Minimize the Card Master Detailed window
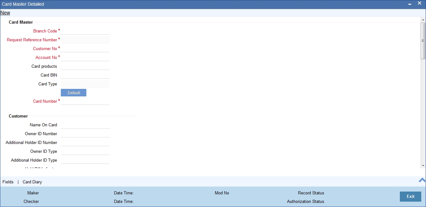This screenshot has width=426, height=207. click(410, 4)
